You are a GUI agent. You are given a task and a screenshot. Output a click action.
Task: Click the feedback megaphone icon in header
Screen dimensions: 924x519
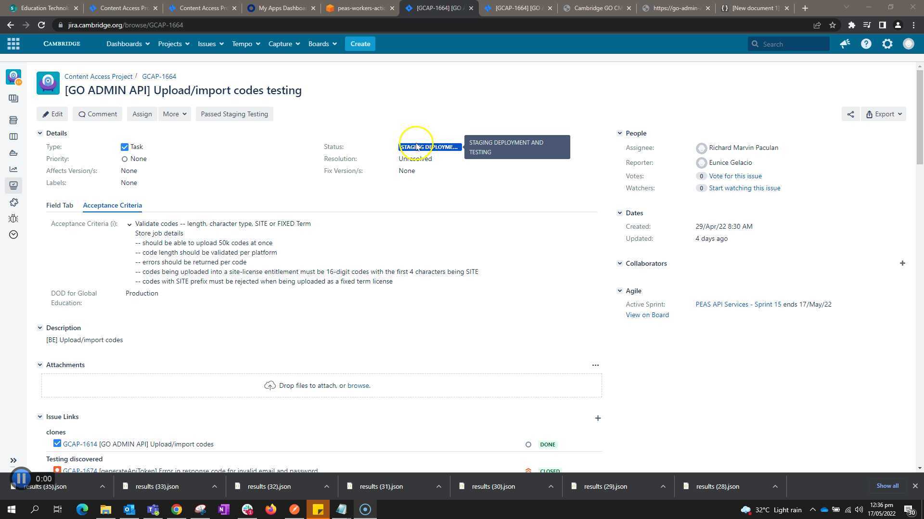pyautogui.click(x=845, y=44)
